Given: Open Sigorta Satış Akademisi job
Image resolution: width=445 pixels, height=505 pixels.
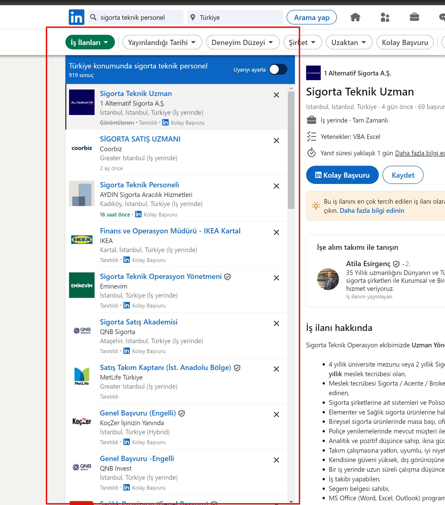Looking at the screenshot, I should click(139, 322).
